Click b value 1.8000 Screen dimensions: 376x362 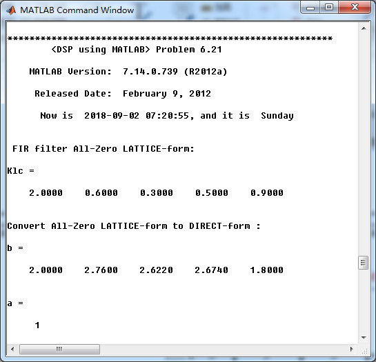267,270
